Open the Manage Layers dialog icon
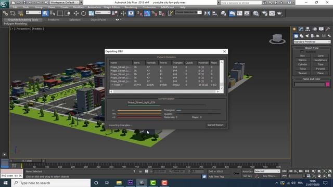 [x=223, y=14]
